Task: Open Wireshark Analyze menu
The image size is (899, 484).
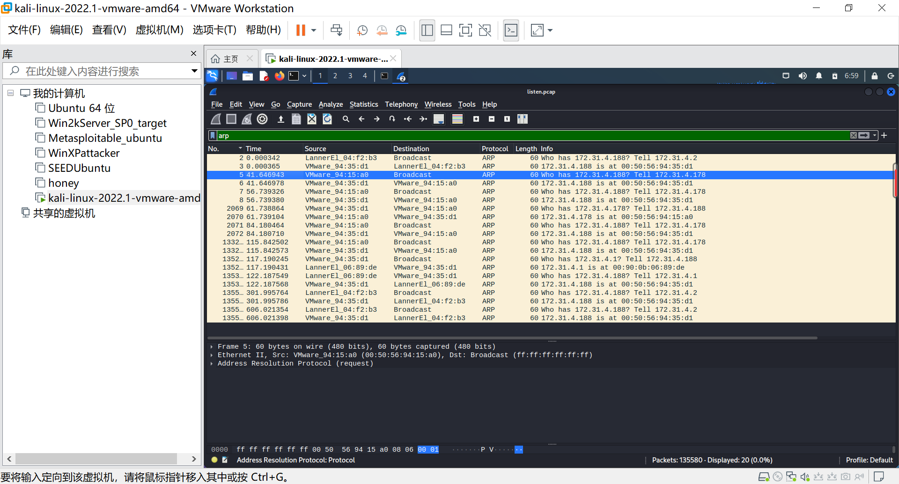Action: click(331, 104)
